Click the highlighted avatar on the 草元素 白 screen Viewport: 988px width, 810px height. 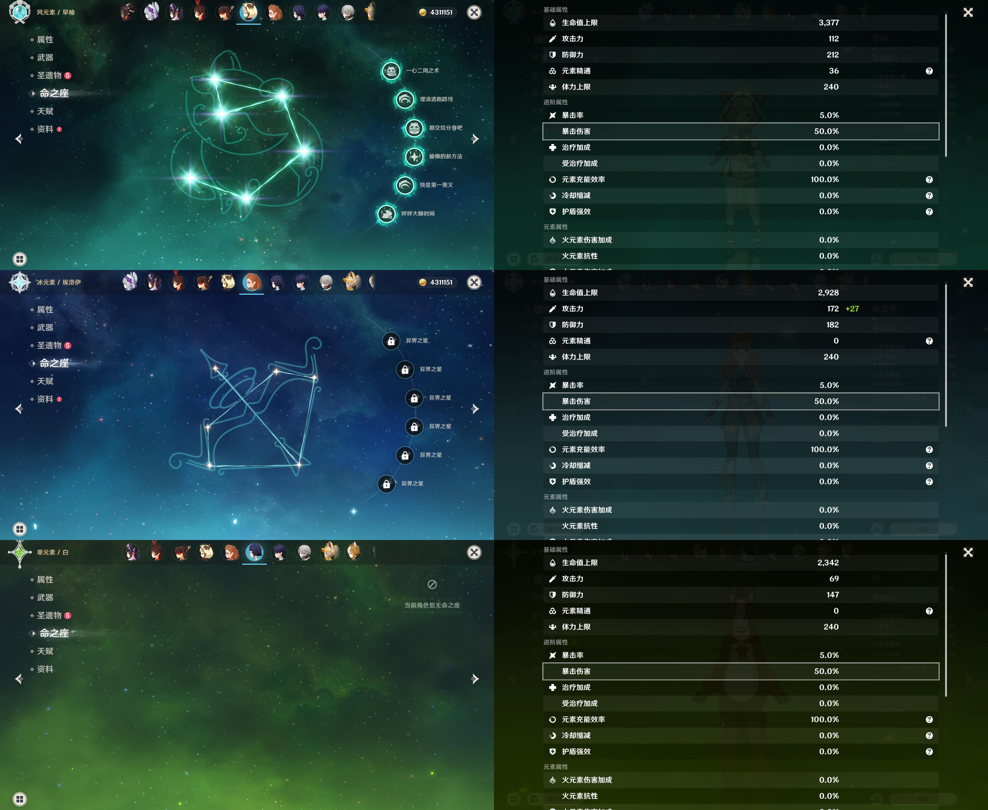pos(254,552)
